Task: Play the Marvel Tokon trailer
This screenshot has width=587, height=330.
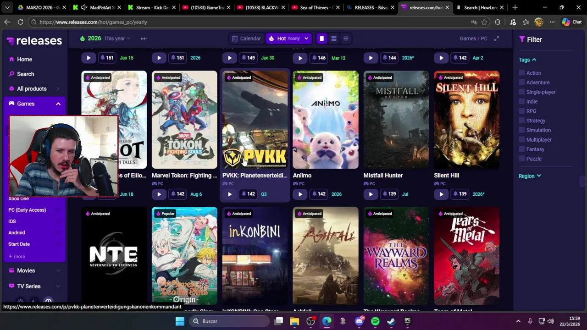Action: [159, 194]
